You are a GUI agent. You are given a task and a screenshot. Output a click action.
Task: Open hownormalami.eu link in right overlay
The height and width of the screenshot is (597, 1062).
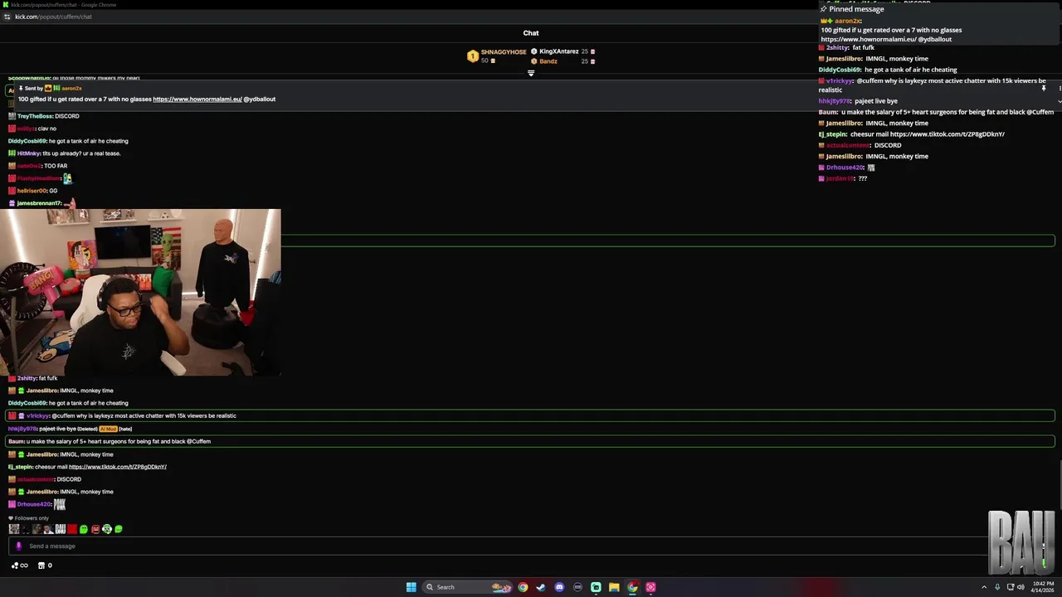pyautogui.click(x=869, y=39)
